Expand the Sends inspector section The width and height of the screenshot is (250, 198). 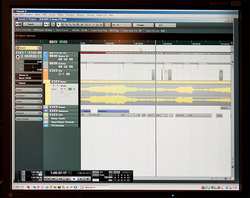pos(29,102)
